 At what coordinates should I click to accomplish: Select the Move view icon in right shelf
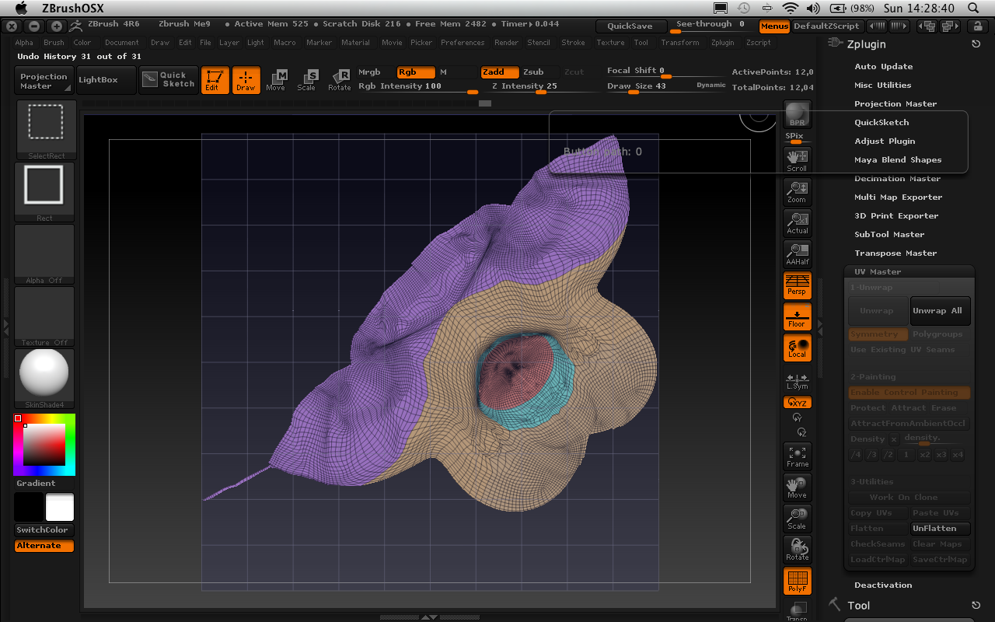click(797, 487)
